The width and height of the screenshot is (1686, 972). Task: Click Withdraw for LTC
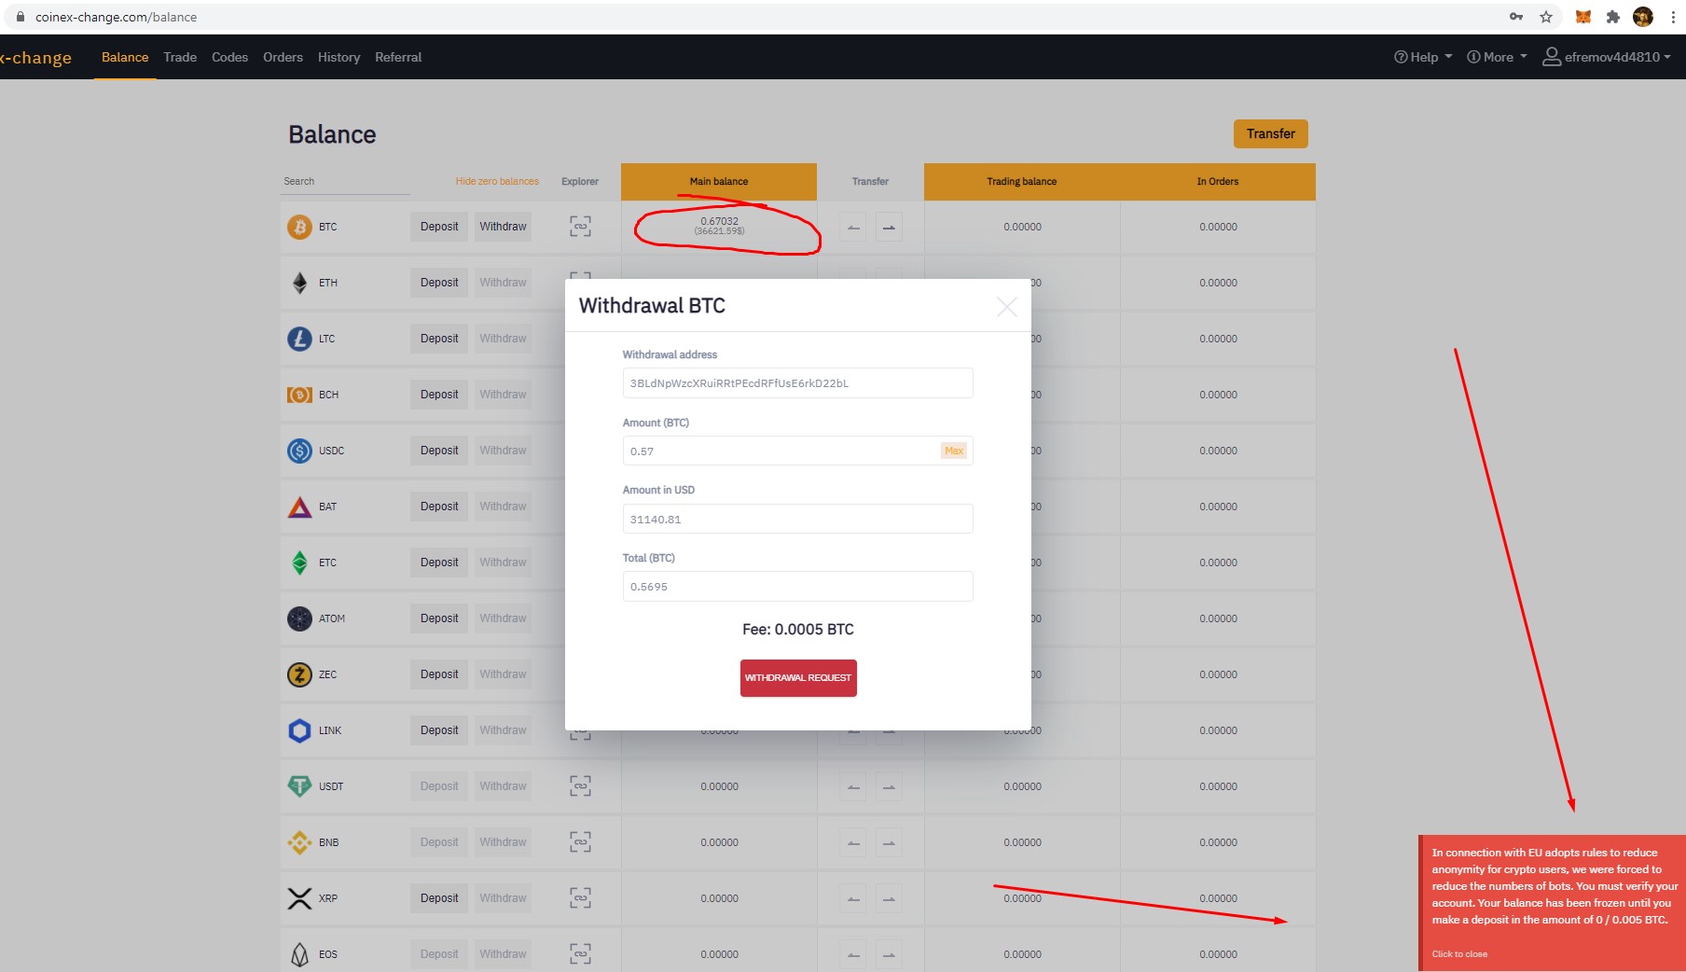click(x=503, y=339)
